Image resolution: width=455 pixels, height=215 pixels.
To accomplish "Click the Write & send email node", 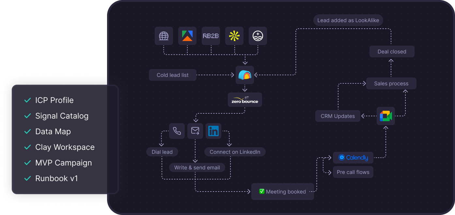I will (197, 167).
